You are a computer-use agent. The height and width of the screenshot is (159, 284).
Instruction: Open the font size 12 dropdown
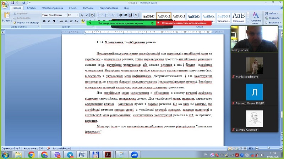77,15
